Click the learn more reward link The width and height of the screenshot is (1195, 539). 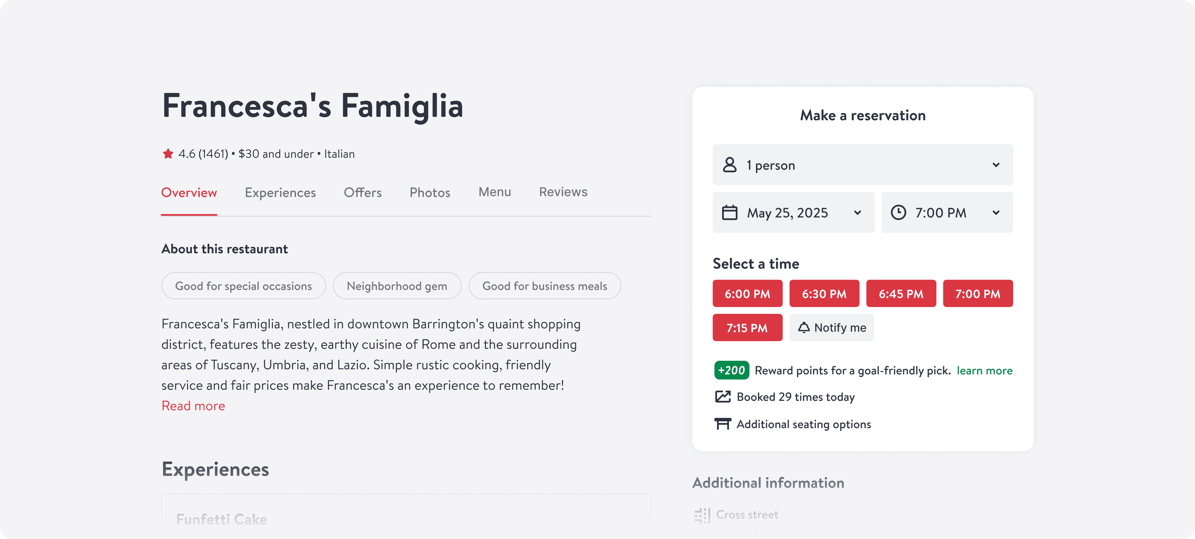point(984,370)
